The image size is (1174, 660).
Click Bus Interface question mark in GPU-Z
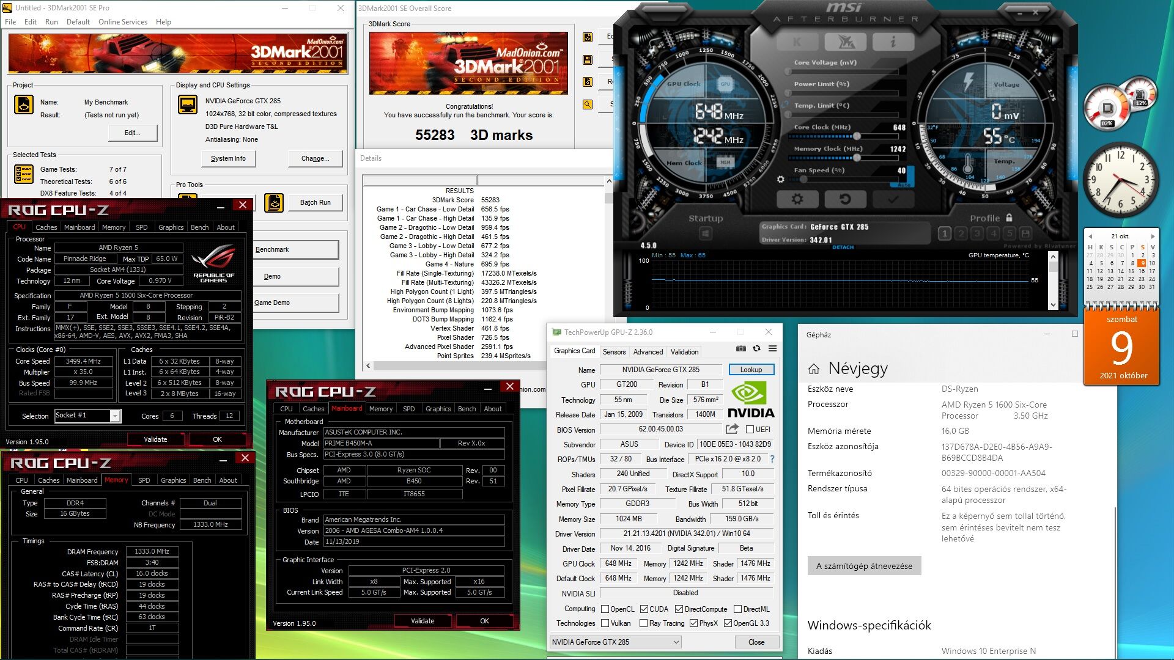[772, 459]
